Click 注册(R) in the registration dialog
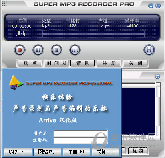This screenshot has width=165, height=158. click(x=76, y=152)
